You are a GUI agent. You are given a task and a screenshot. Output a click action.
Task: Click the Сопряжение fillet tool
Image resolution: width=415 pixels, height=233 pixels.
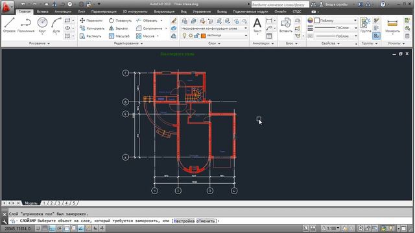(x=149, y=28)
